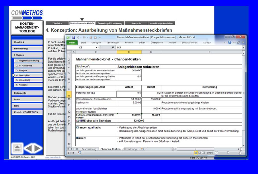This screenshot has height=174, width=258.
Task: Insert a new worksheet via the tab icon
Action: (x=142, y=149)
